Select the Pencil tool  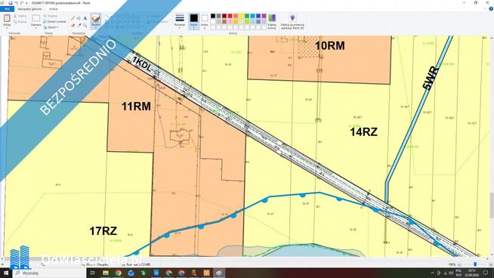[73, 18]
